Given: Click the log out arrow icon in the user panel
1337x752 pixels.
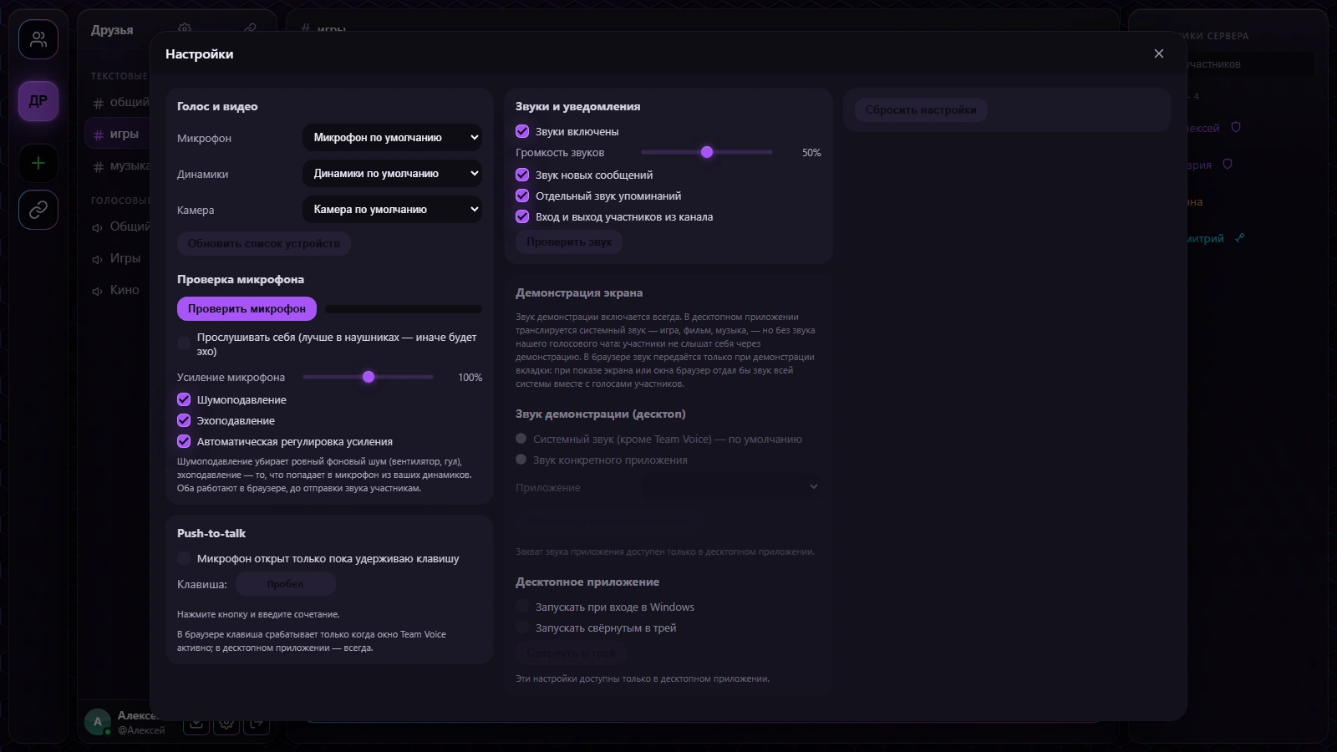Looking at the screenshot, I should (x=257, y=722).
